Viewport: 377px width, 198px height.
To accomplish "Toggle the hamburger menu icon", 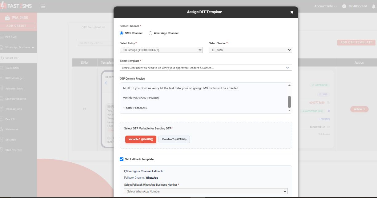I will point(43,6).
